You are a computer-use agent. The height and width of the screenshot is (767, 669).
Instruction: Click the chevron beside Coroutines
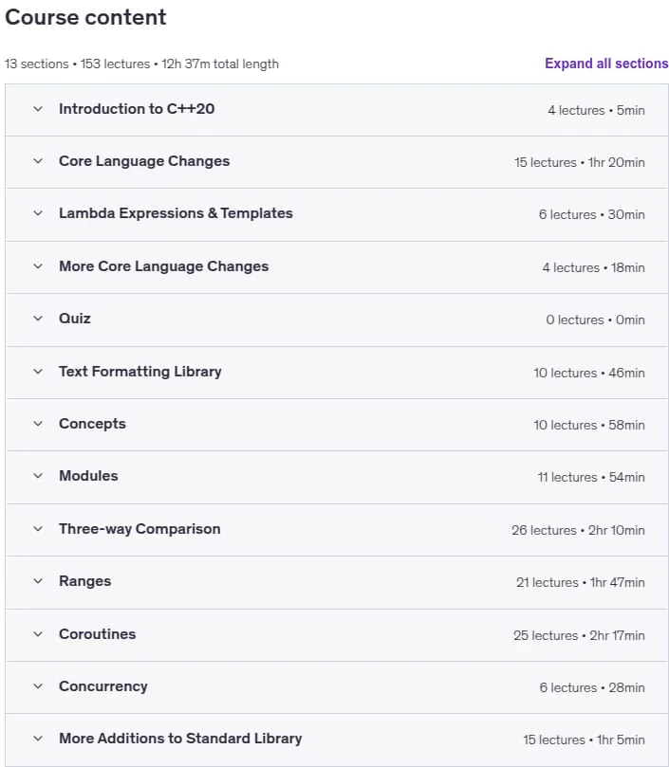[x=38, y=634]
